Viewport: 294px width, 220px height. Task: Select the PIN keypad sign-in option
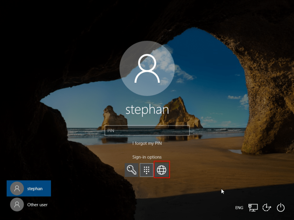click(x=146, y=170)
